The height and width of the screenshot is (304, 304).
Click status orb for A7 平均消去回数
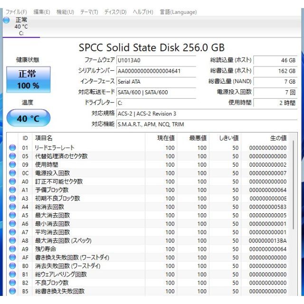(12, 232)
